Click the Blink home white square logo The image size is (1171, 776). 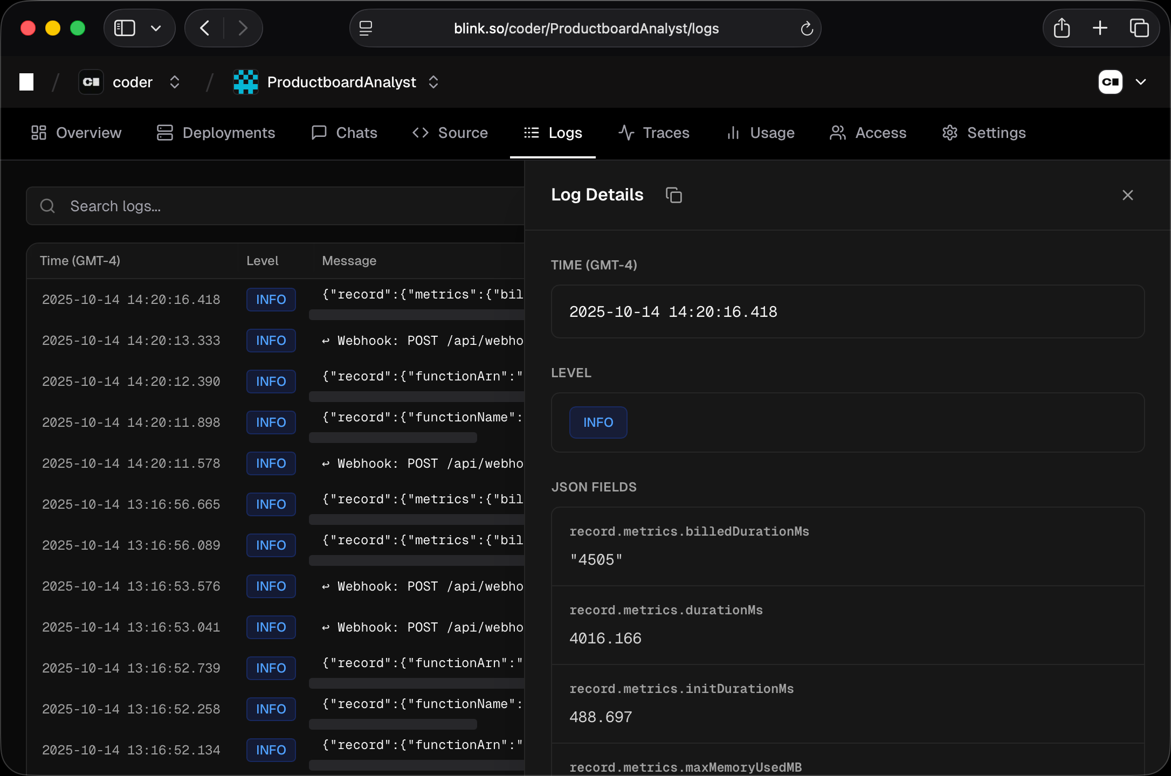(x=26, y=82)
